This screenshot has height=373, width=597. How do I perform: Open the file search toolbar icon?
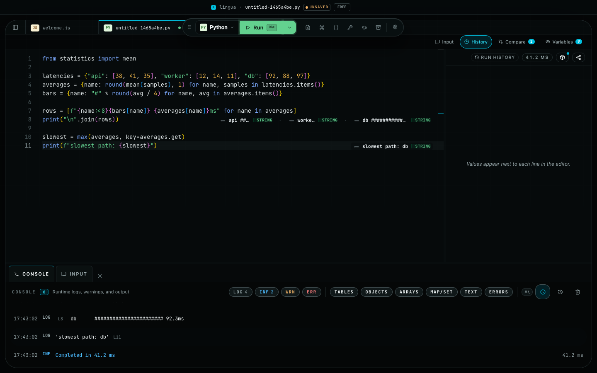pos(308,27)
